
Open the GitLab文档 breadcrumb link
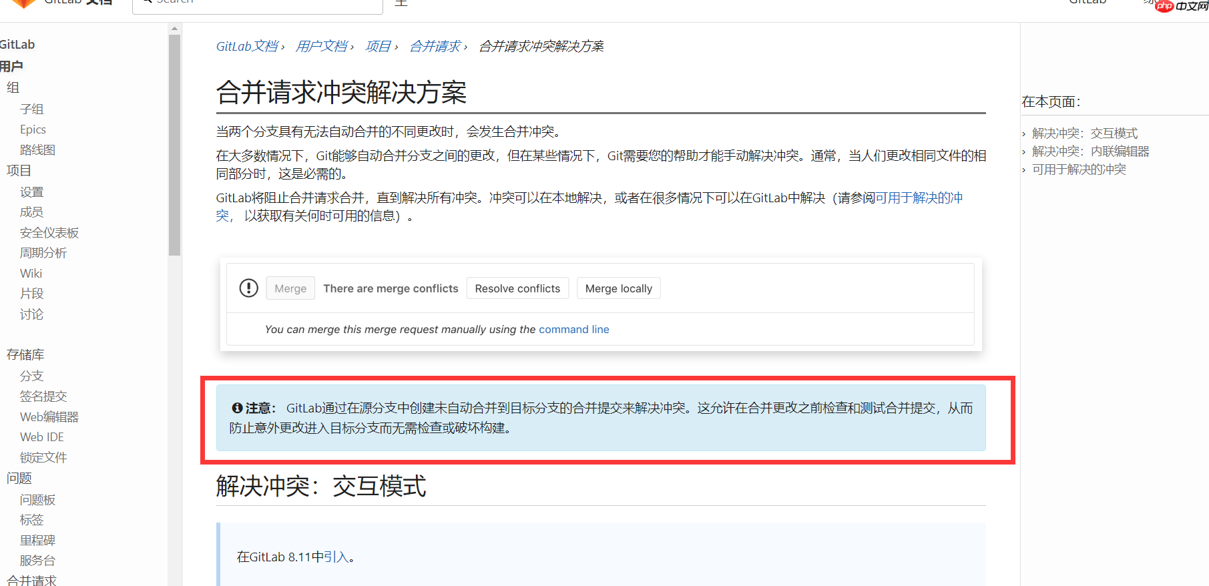click(247, 46)
